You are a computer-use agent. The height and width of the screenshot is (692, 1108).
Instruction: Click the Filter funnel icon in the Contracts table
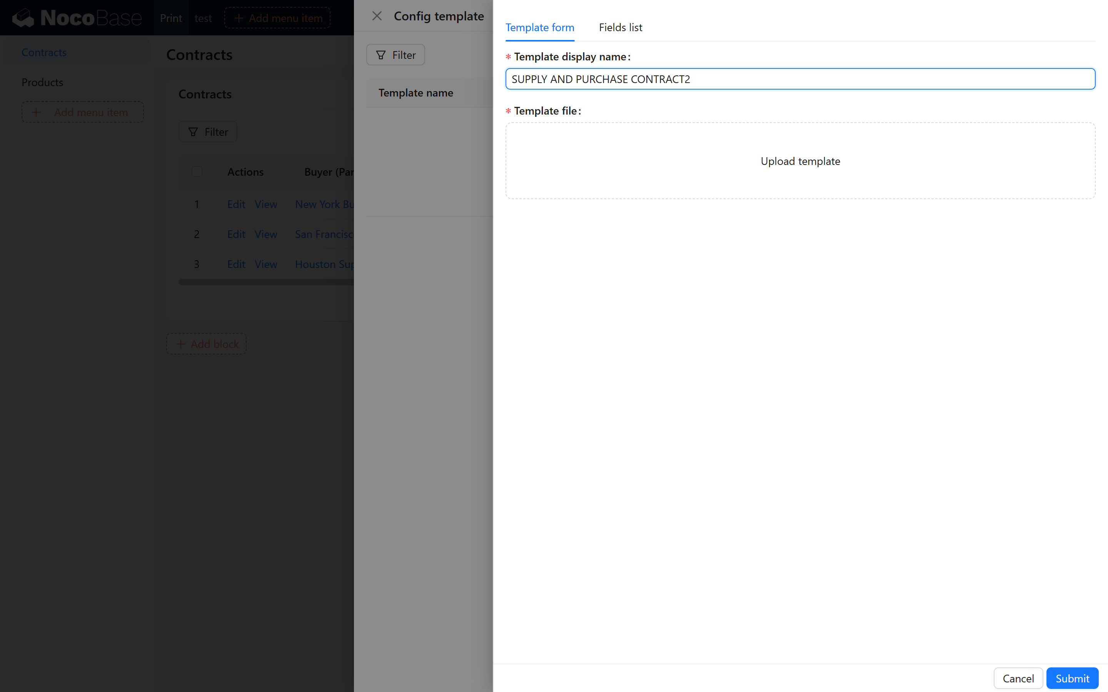coord(193,132)
